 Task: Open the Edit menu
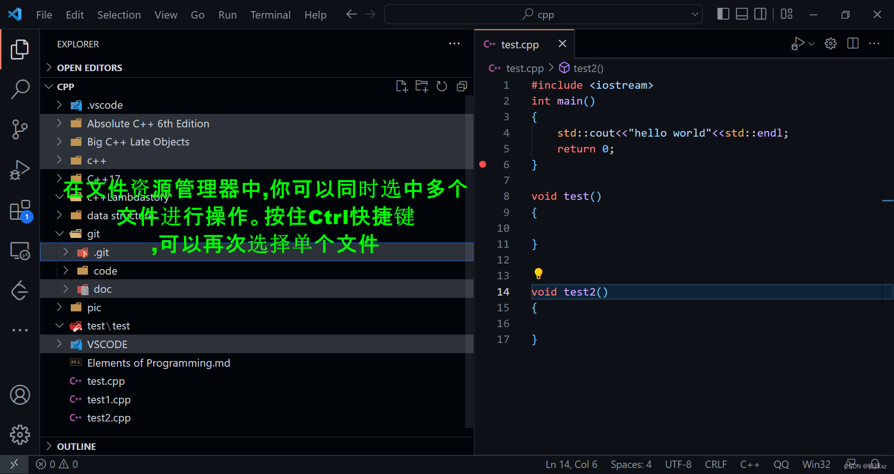[x=74, y=15]
